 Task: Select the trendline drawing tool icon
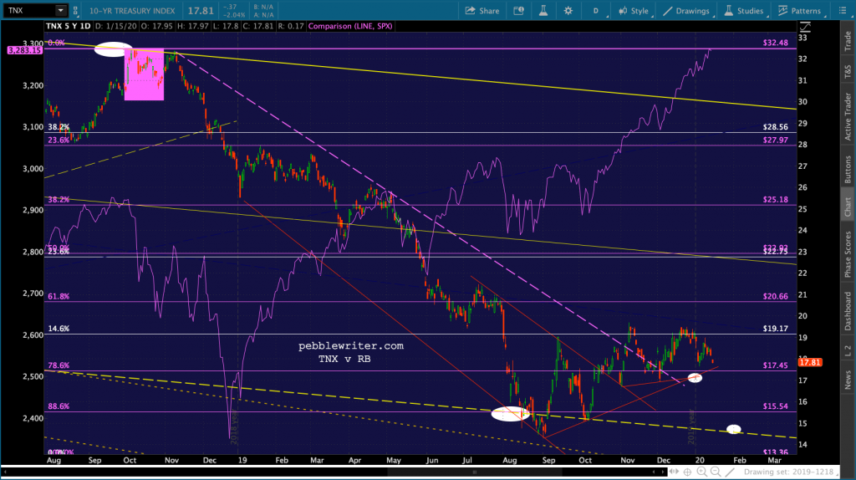[730, 472]
